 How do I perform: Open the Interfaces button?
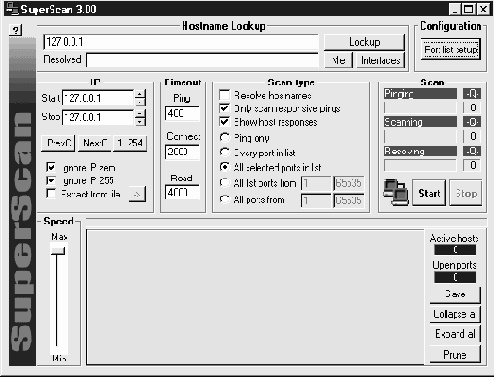coord(381,60)
